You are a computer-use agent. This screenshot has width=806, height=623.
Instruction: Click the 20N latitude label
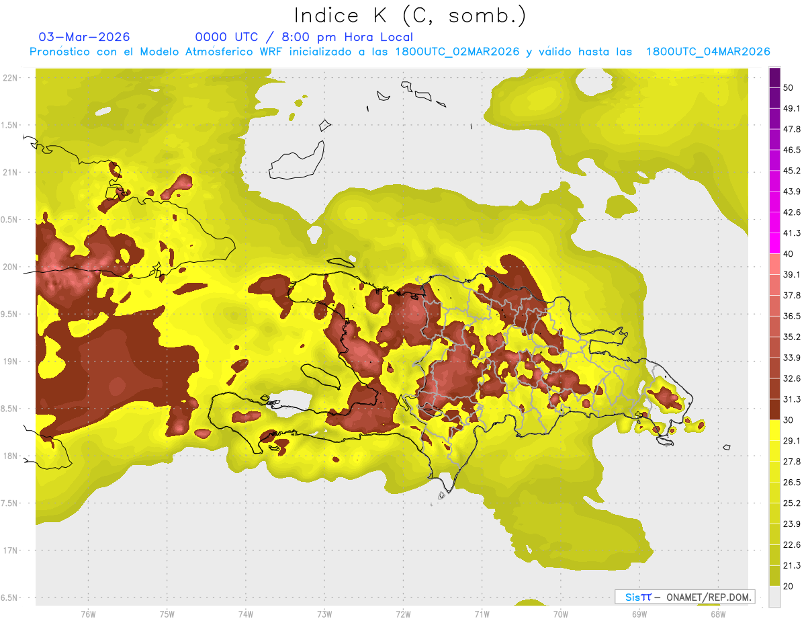coord(11,267)
